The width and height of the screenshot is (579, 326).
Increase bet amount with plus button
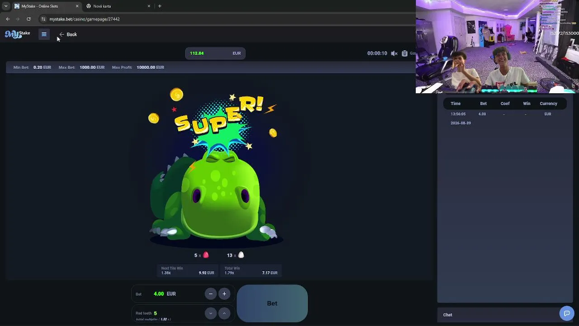pyautogui.click(x=224, y=294)
